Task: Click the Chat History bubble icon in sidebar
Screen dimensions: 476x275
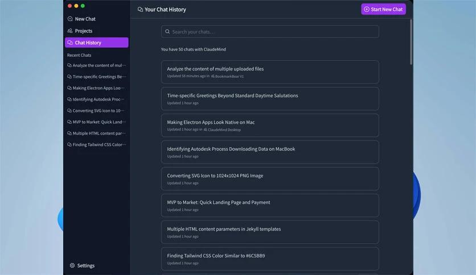Action: pyautogui.click(x=70, y=43)
